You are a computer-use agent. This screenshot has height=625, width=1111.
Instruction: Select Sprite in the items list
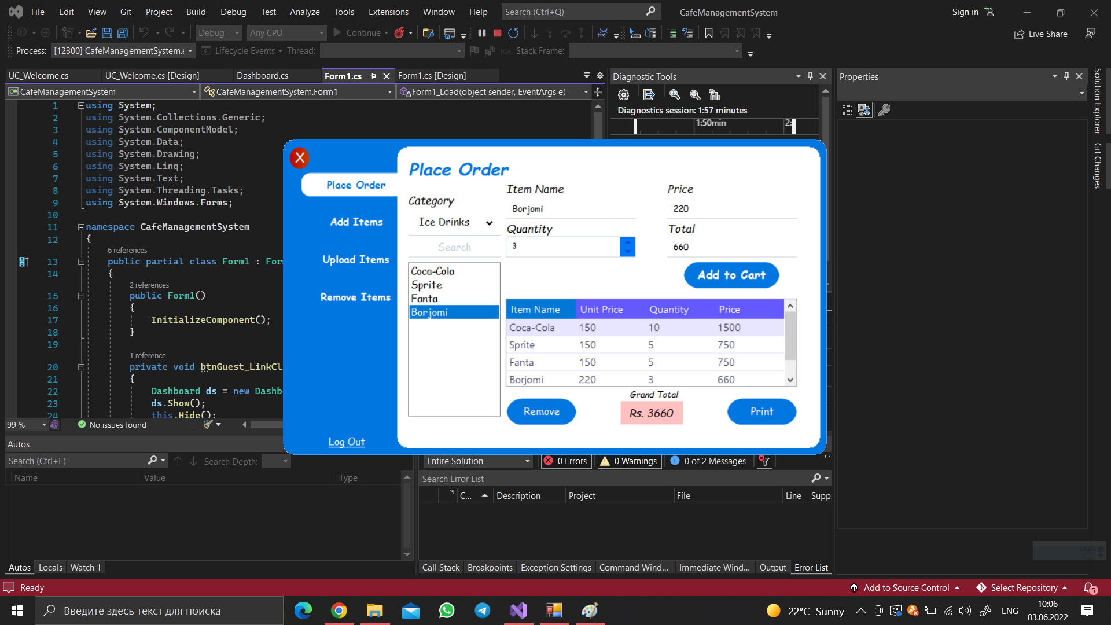426,285
